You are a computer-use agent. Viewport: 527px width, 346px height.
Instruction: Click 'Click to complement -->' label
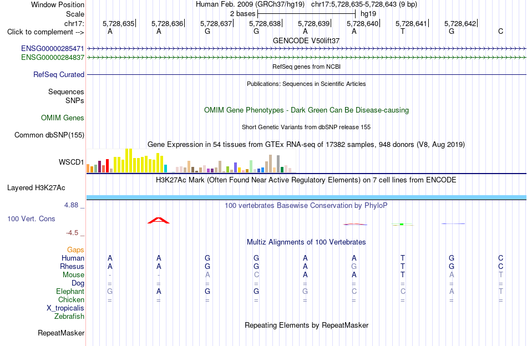coord(45,32)
